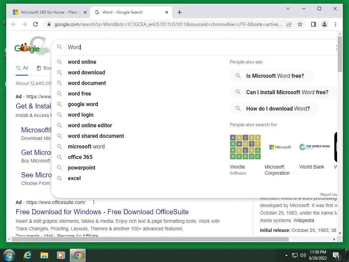Screen dimensions: 349x262
Task: Open the Microsoft Corporation logo thumbnail
Action: pyautogui.click(x=280, y=147)
